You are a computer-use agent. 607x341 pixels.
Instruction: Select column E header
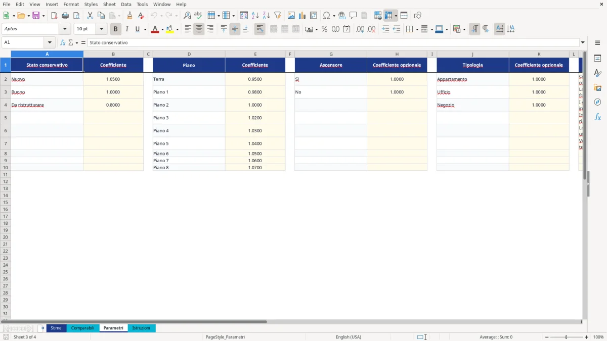coord(255,54)
